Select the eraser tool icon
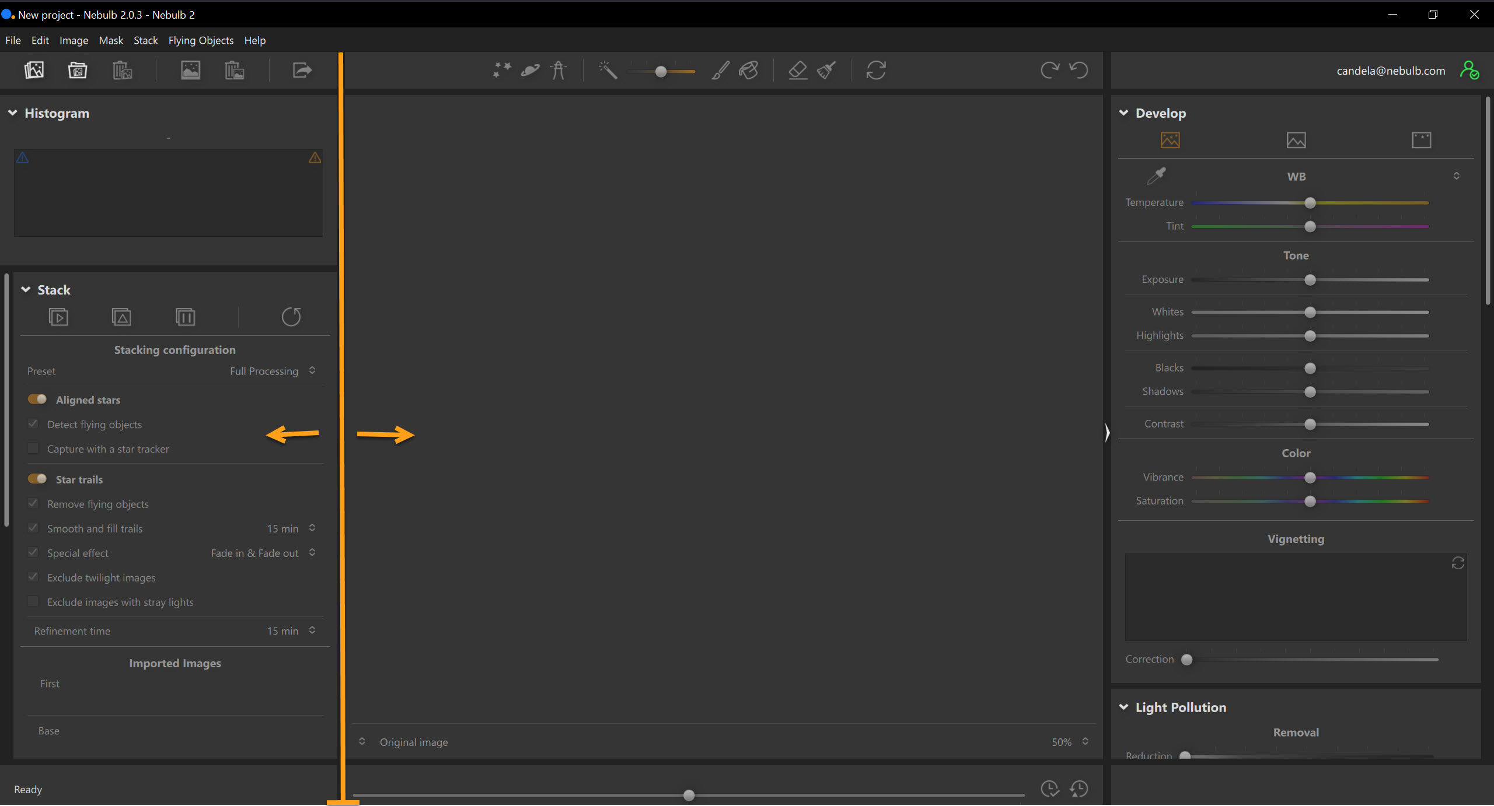1494x806 pixels. tap(798, 71)
